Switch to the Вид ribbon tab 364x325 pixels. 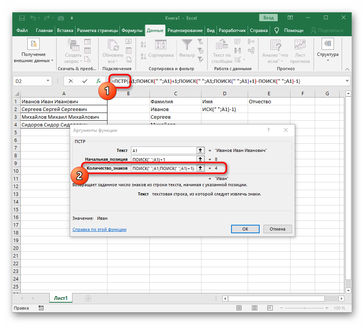(x=211, y=30)
